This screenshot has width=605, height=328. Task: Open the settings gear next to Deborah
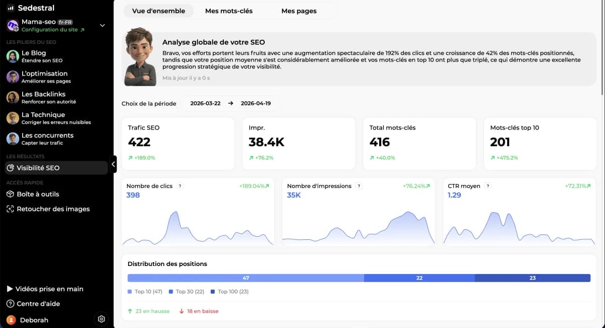(101, 319)
